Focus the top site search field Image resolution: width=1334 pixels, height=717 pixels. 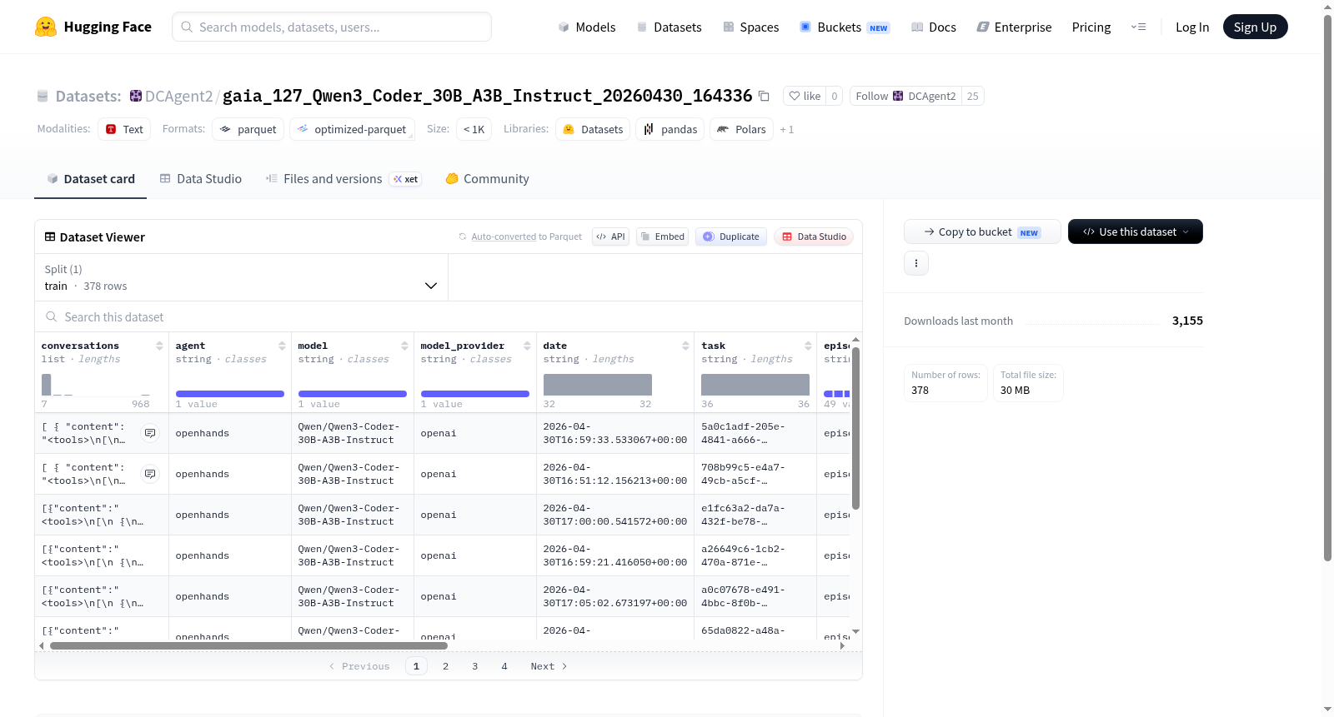click(x=332, y=27)
